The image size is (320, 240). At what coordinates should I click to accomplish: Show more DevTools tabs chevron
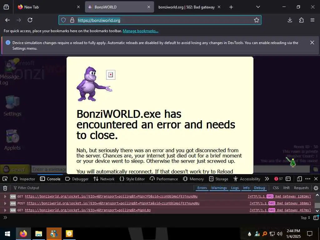click(x=267, y=179)
